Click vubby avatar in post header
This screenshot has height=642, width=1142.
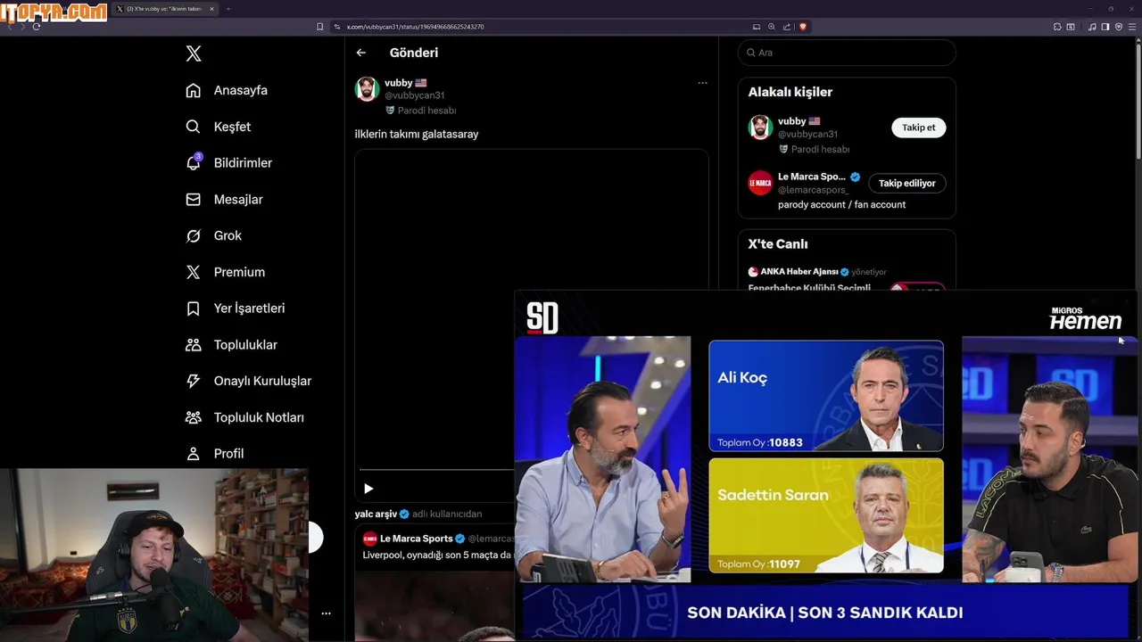pos(368,89)
